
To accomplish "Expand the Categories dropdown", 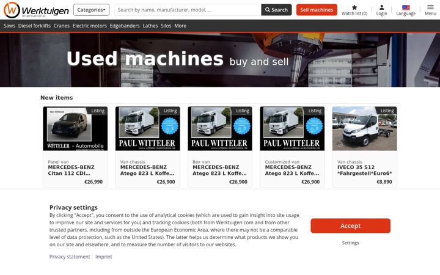I will pyautogui.click(x=91, y=10).
